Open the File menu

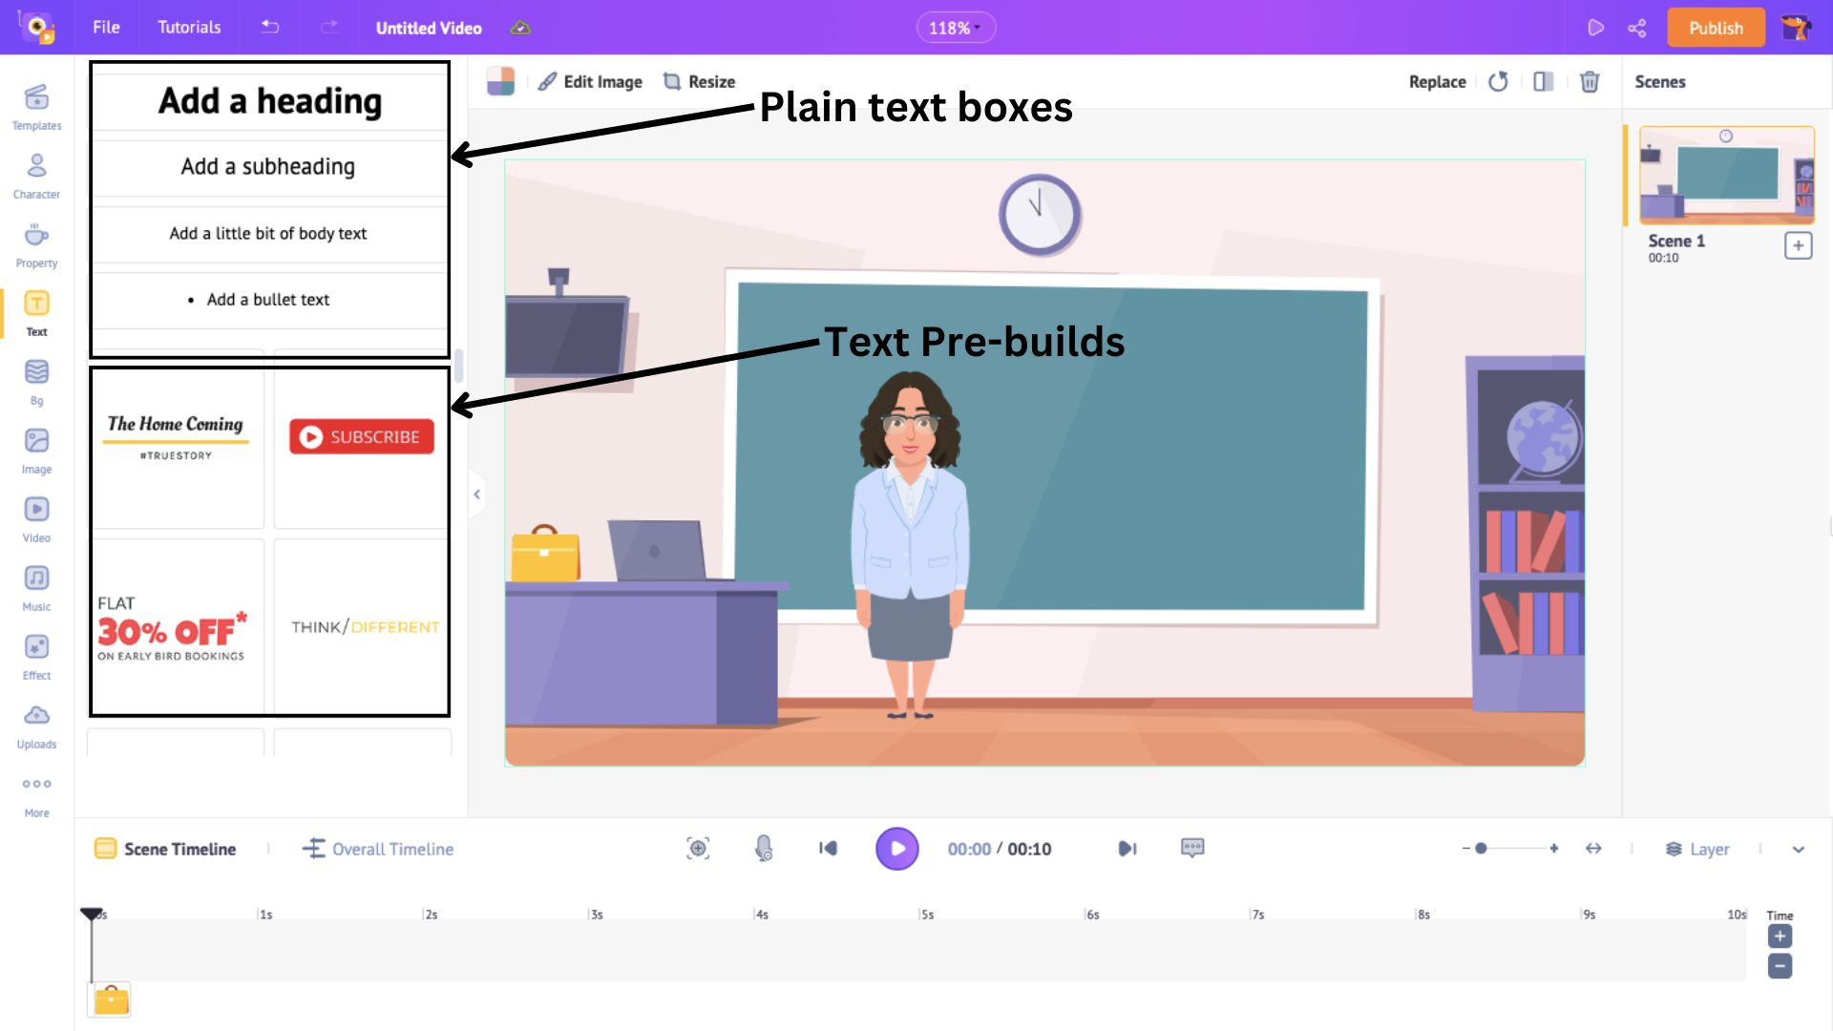pos(107,28)
